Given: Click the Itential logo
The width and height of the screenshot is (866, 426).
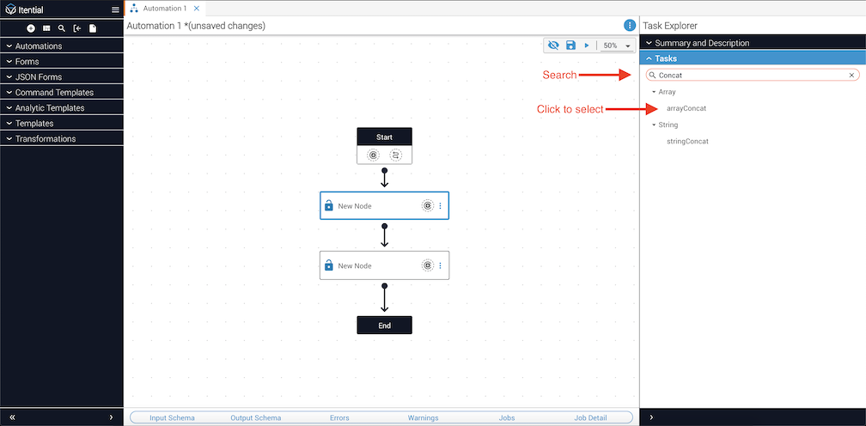Looking at the screenshot, I should coord(24,10).
